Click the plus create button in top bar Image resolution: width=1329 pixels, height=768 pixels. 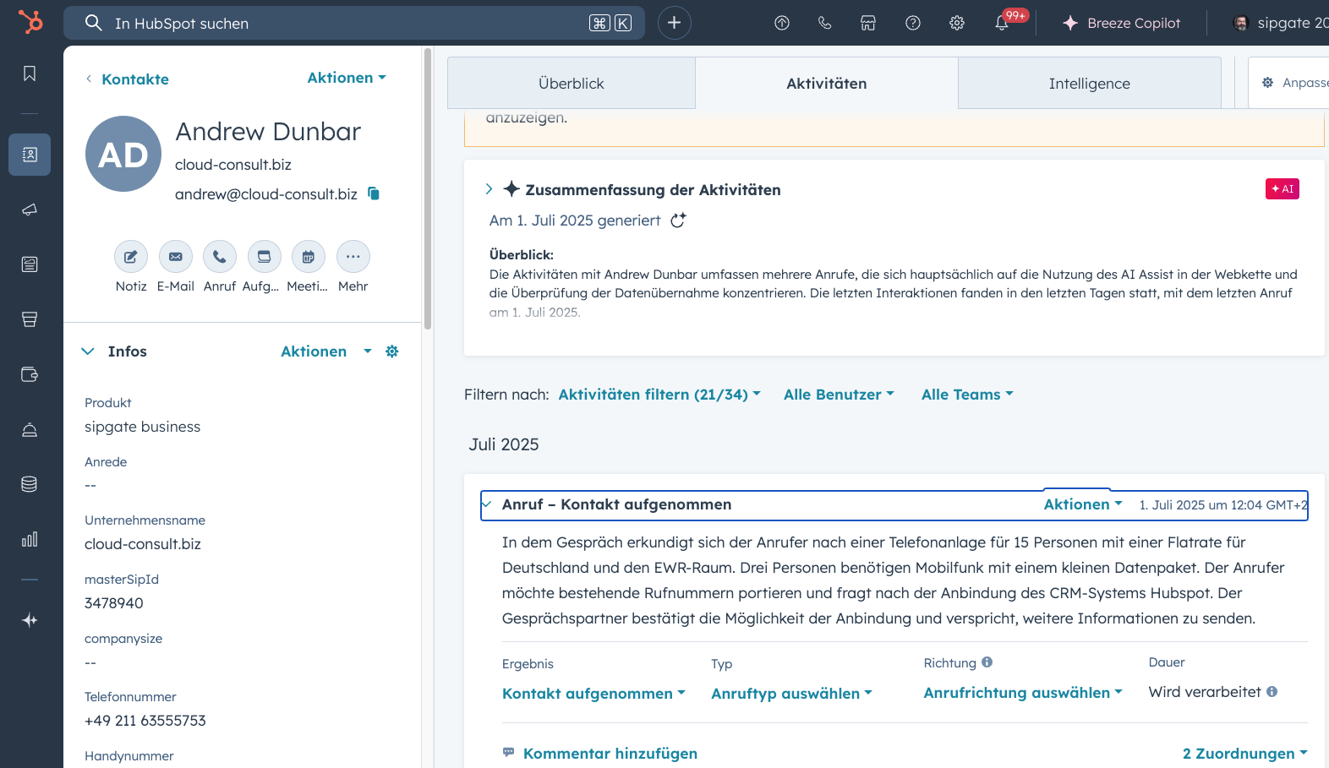[674, 23]
